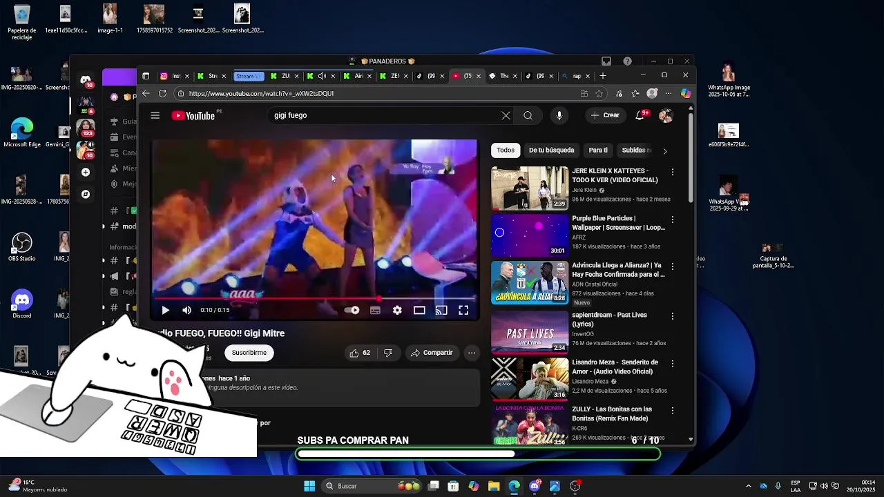Open 'ZULLY - Las Bonitas' video title
Viewport: 884px width, 497px height.
[612, 413]
